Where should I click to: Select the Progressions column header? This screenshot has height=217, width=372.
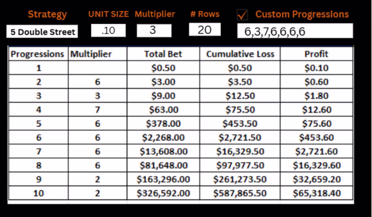pos(39,54)
